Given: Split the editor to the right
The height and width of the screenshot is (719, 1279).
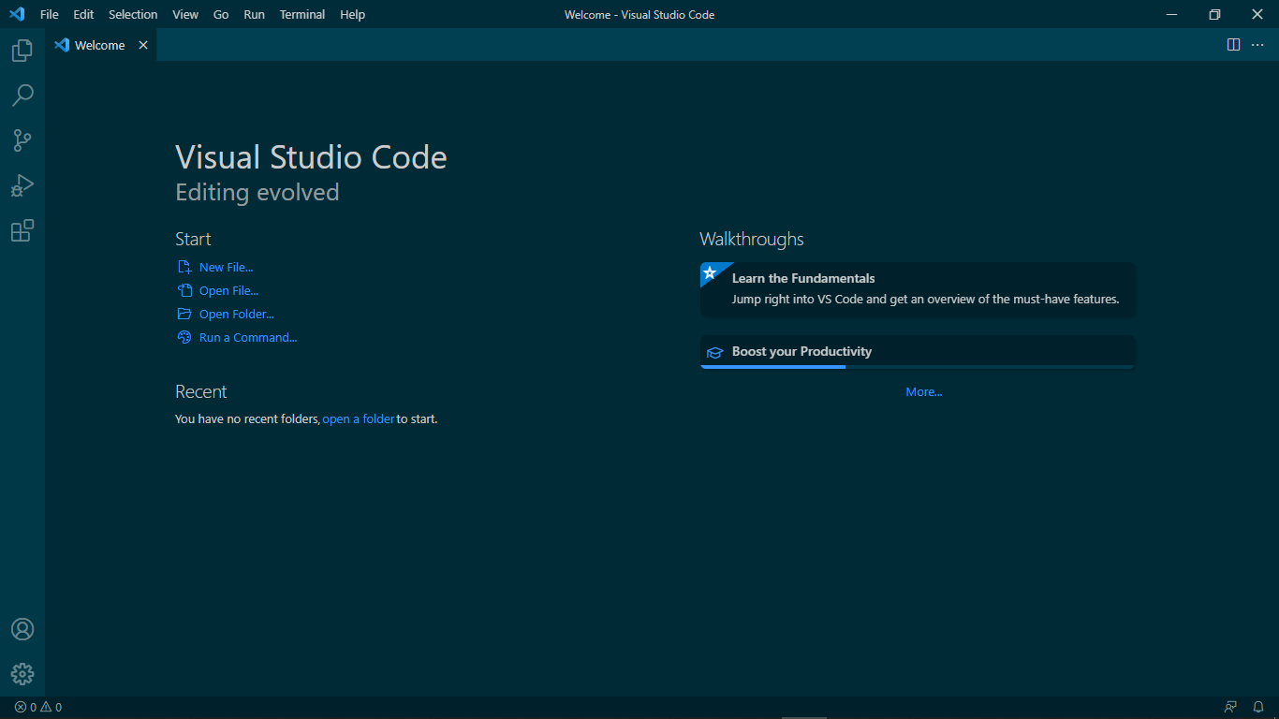Looking at the screenshot, I should [x=1234, y=45].
